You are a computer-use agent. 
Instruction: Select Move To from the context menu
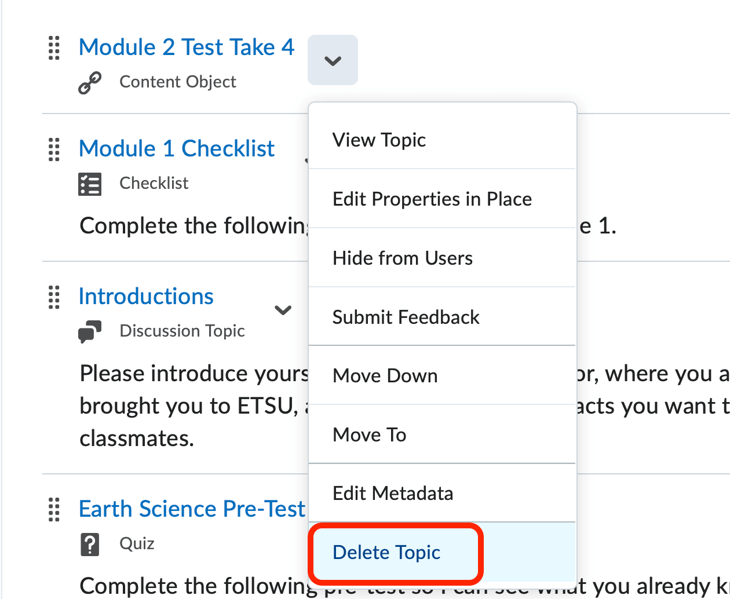[369, 434]
